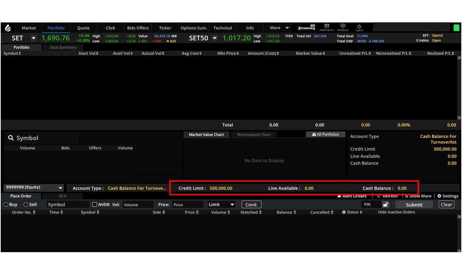Open the Market tab

[x=29, y=28]
